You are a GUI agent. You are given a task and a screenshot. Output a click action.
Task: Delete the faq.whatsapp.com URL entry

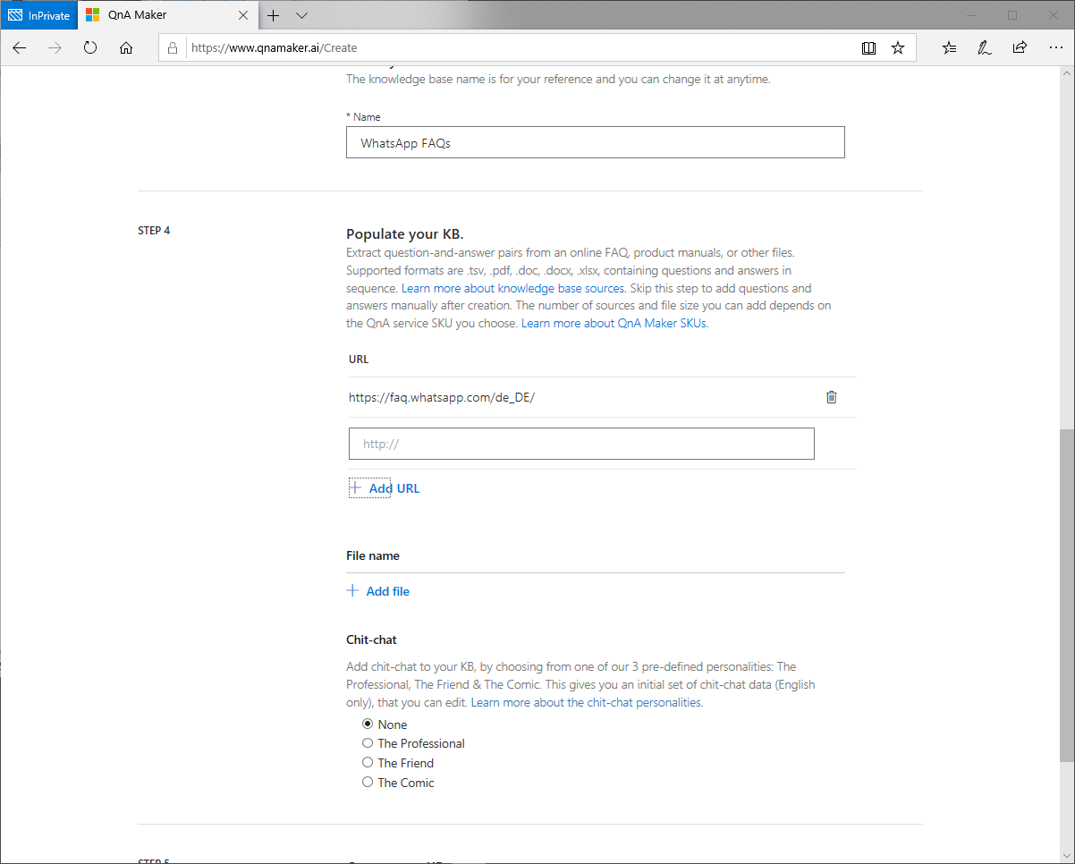[831, 397]
